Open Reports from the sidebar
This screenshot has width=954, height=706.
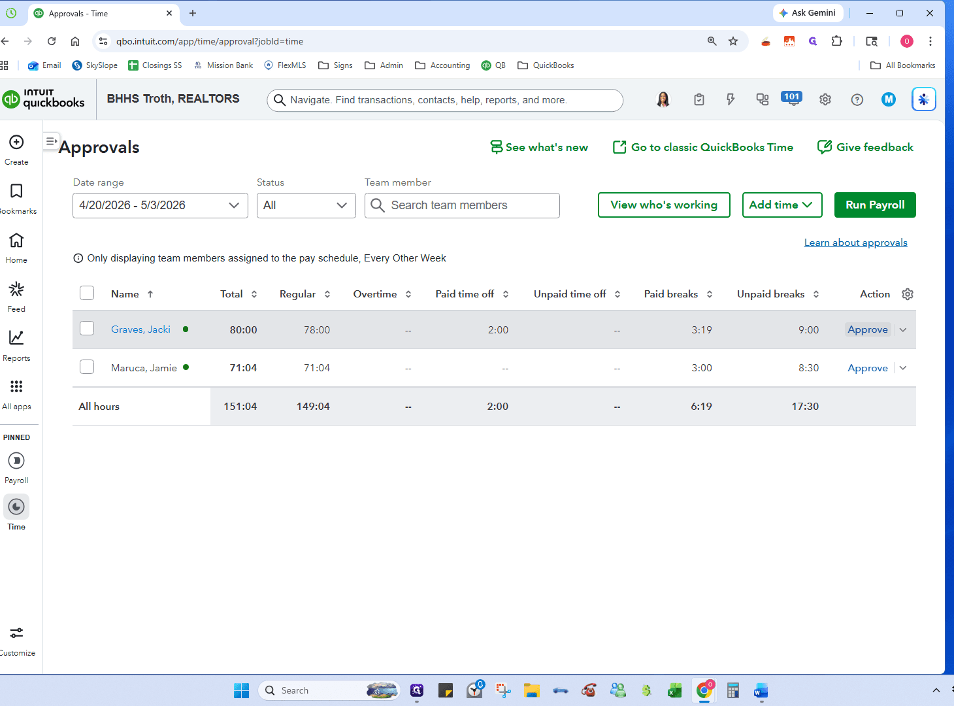(16, 346)
